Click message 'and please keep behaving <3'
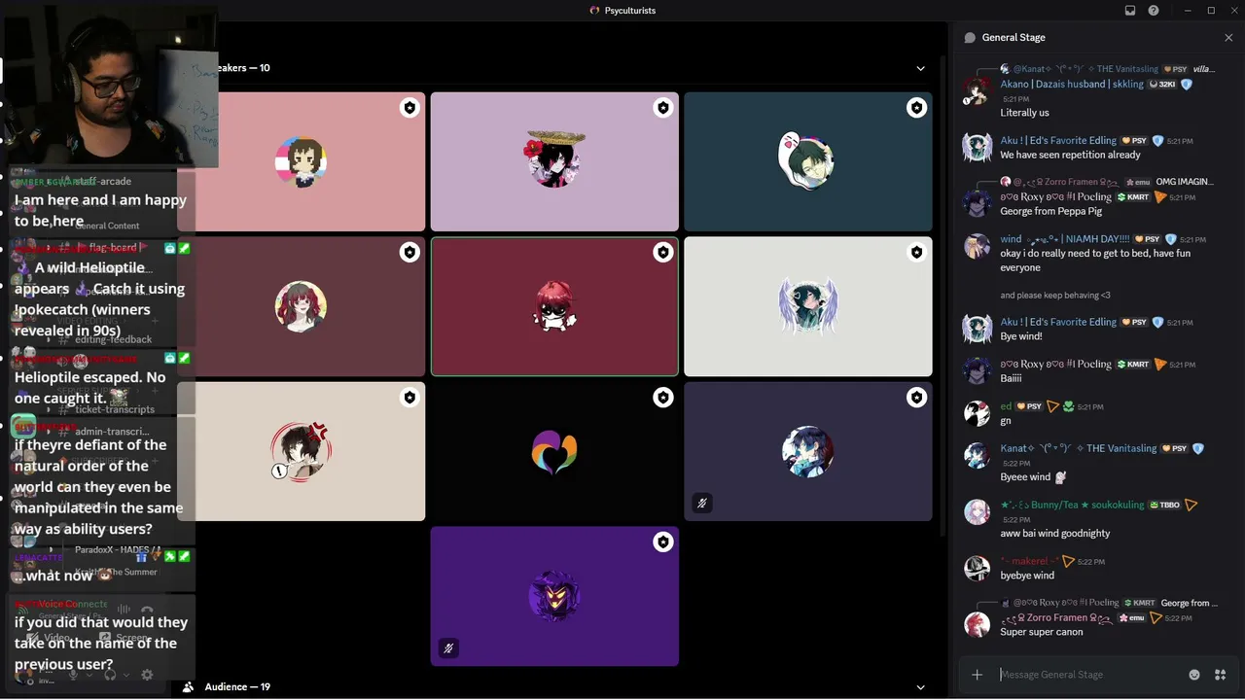This screenshot has height=700, width=1245. click(x=1055, y=296)
